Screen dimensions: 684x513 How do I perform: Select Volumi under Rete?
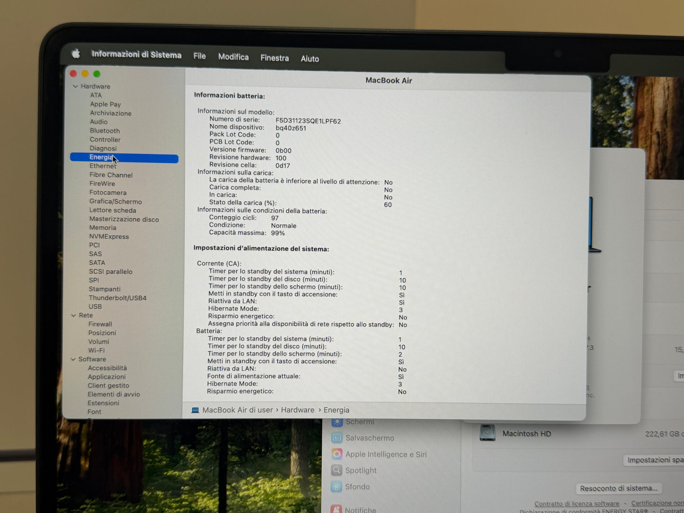click(x=98, y=342)
